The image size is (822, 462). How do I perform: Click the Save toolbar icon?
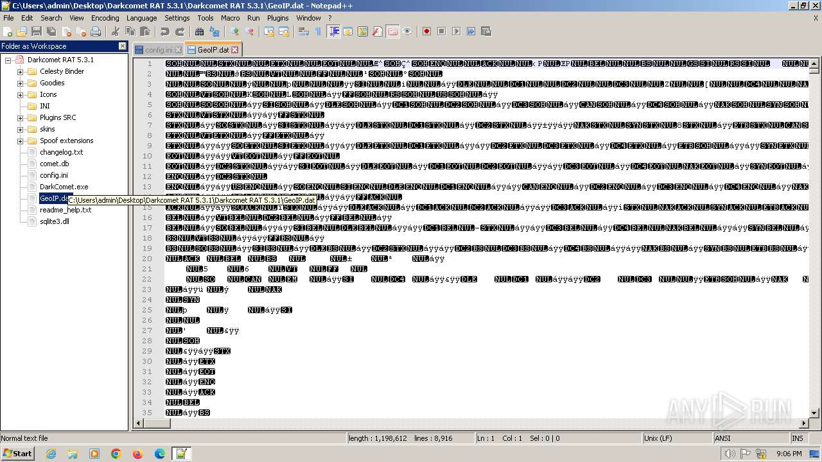[x=37, y=31]
